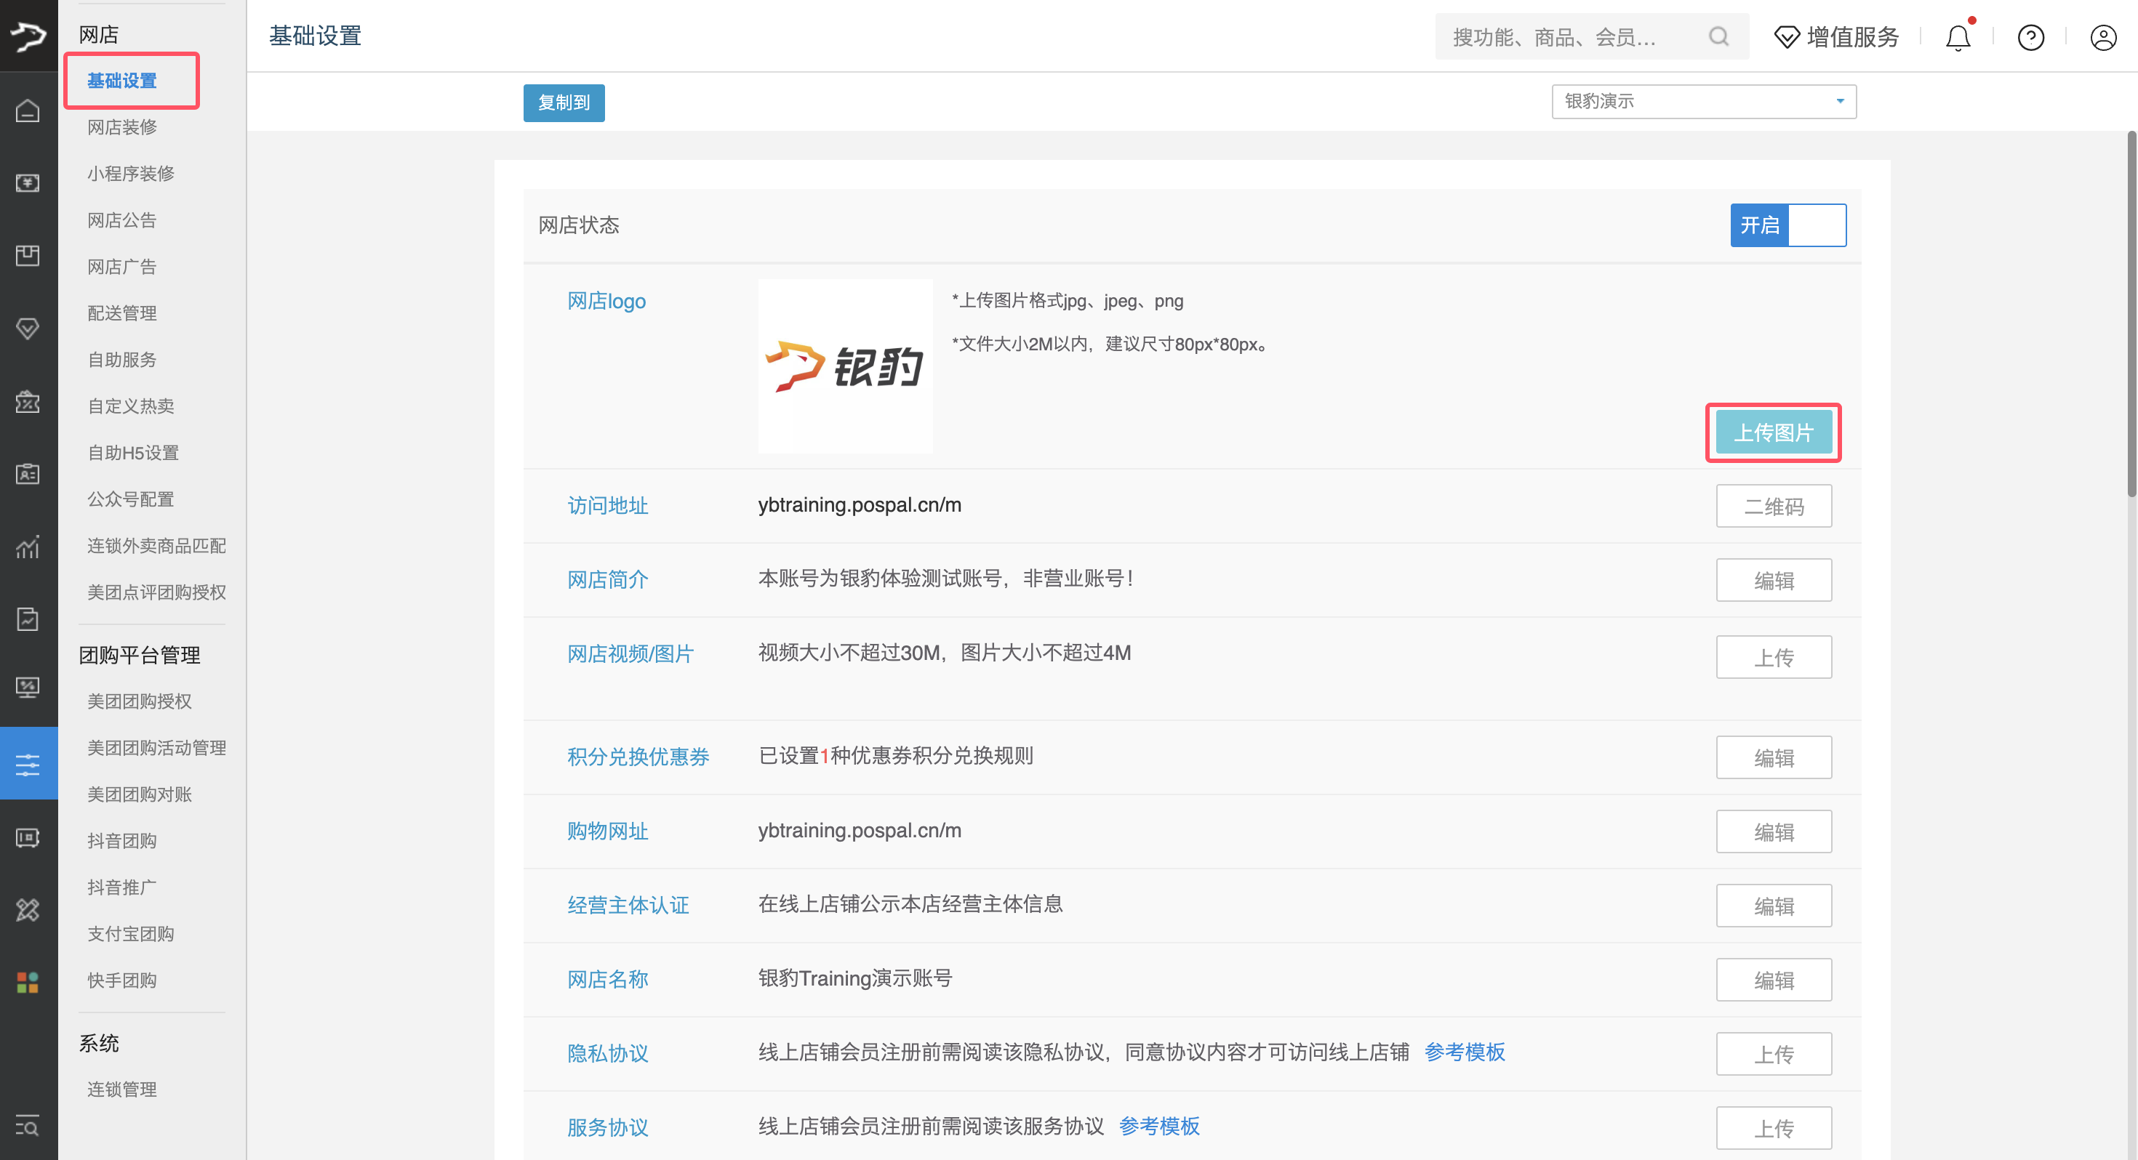Click 上传 for 网店视频/图片
This screenshot has height=1160, width=2138.
point(1774,657)
